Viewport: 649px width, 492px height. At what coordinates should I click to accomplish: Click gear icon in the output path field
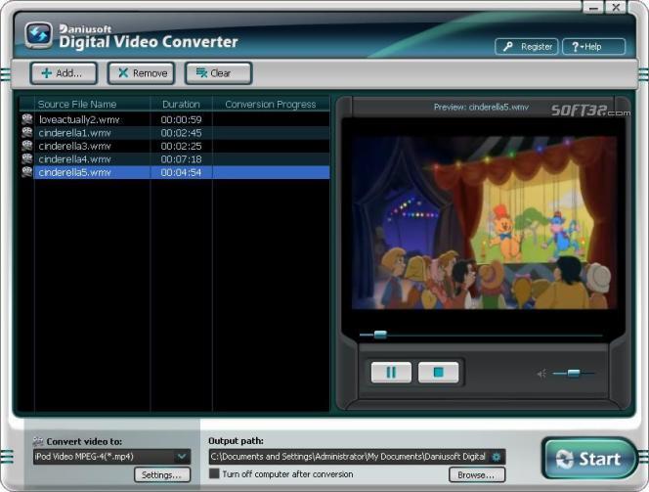click(496, 457)
